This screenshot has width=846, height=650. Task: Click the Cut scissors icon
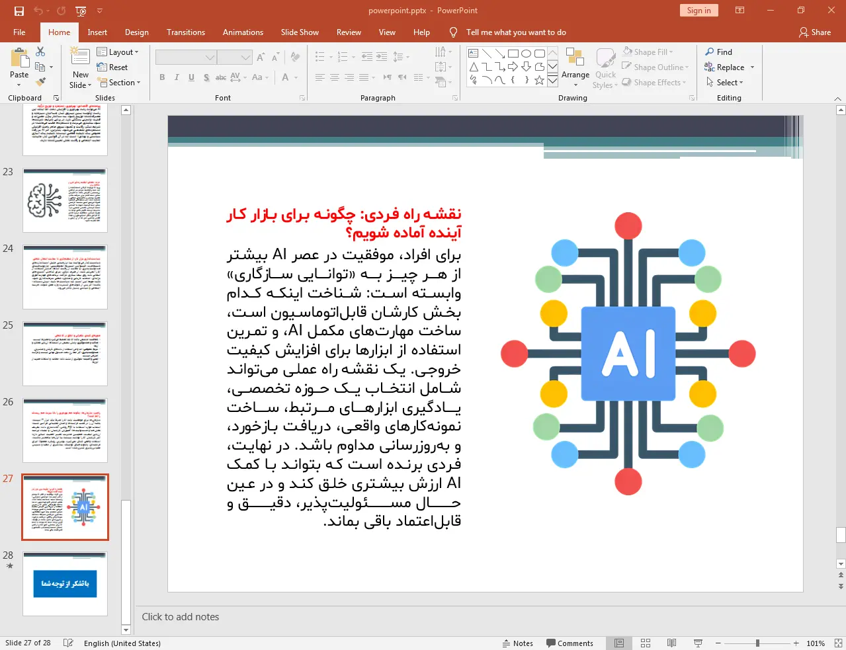tap(40, 52)
